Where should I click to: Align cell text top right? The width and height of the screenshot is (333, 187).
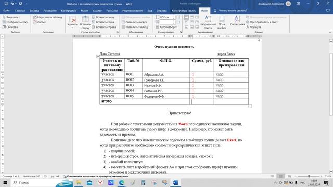197,17
